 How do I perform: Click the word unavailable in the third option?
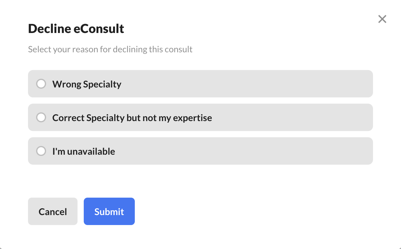(x=91, y=152)
